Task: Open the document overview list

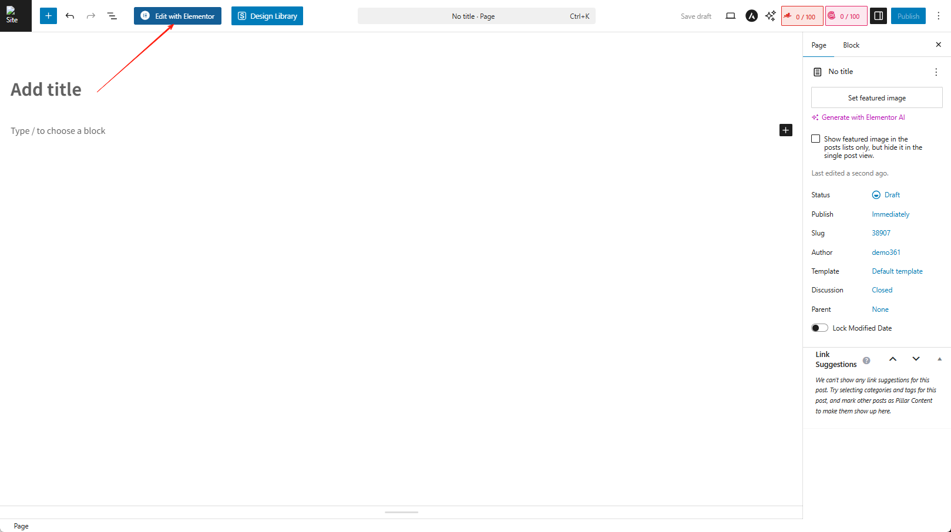Action: pos(112,16)
